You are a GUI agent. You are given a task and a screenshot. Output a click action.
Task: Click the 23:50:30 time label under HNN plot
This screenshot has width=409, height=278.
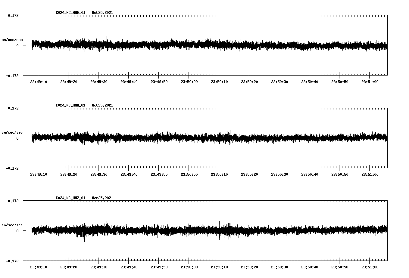click(279, 174)
